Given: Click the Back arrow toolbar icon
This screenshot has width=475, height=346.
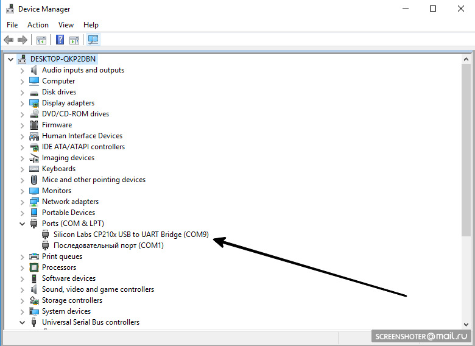Looking at the screenshot, I should pos(9,40).
